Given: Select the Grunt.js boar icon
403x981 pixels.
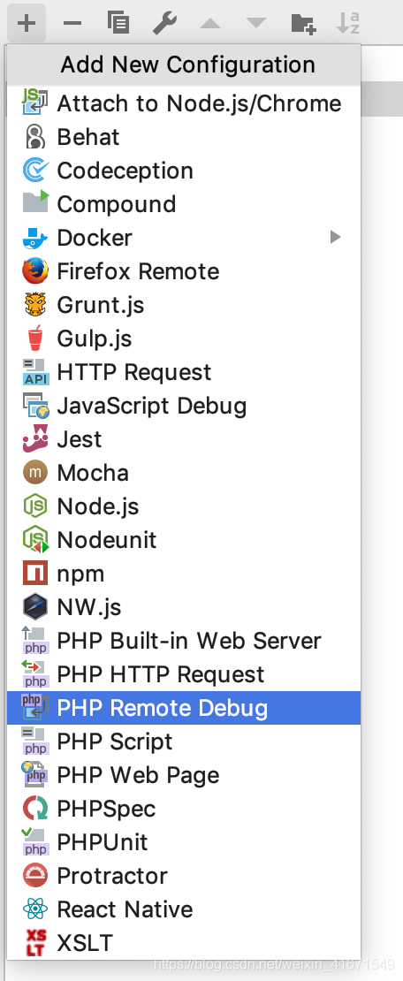Looking at the screenshot, I should 35,305.
